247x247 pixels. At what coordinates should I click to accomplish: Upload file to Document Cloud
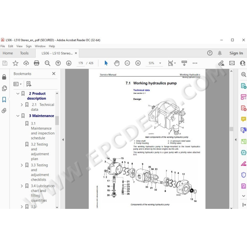coord(26,63)
